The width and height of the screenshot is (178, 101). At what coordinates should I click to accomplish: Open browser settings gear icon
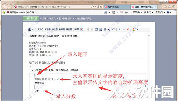coord(174,7)
